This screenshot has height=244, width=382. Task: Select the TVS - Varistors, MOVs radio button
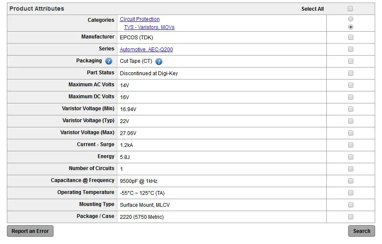coord(351,27)
